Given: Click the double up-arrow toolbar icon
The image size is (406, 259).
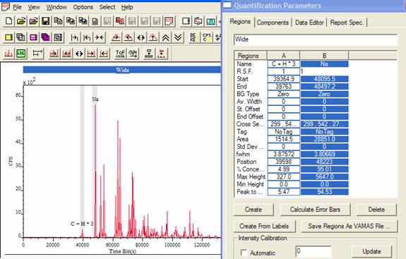Looking at the screenshot, I should [165, 37].
